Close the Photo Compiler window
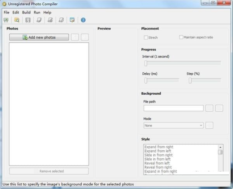 [224, 3]
